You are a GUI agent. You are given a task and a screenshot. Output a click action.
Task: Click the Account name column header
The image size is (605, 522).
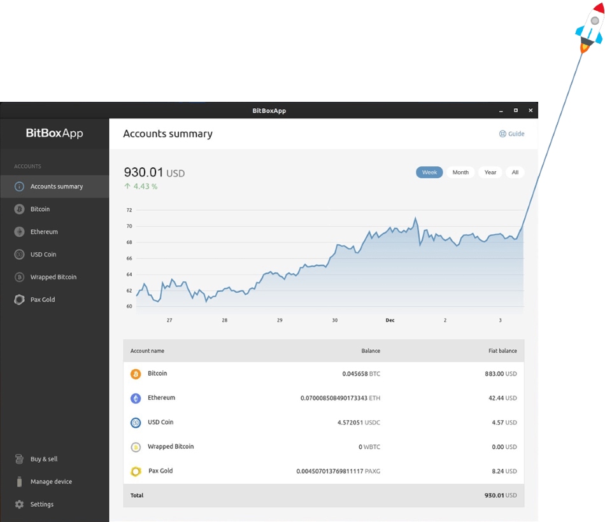tap(147, 351)
